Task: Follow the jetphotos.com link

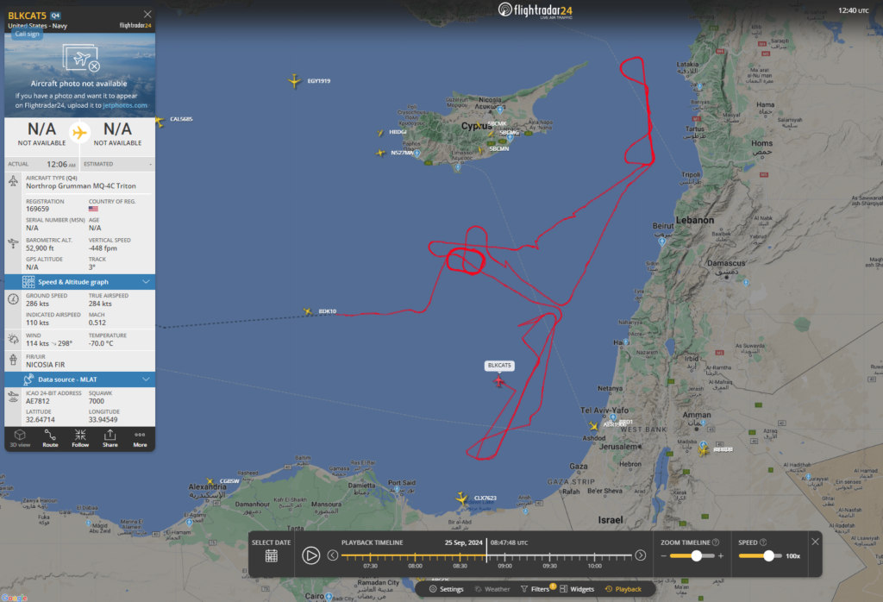Action: (x=125, y=105)
